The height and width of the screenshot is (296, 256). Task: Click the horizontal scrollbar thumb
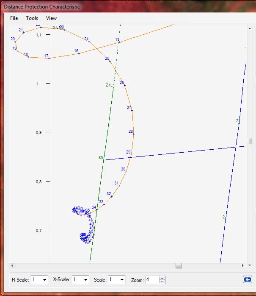pyautogui.click(x=179, y=266)
